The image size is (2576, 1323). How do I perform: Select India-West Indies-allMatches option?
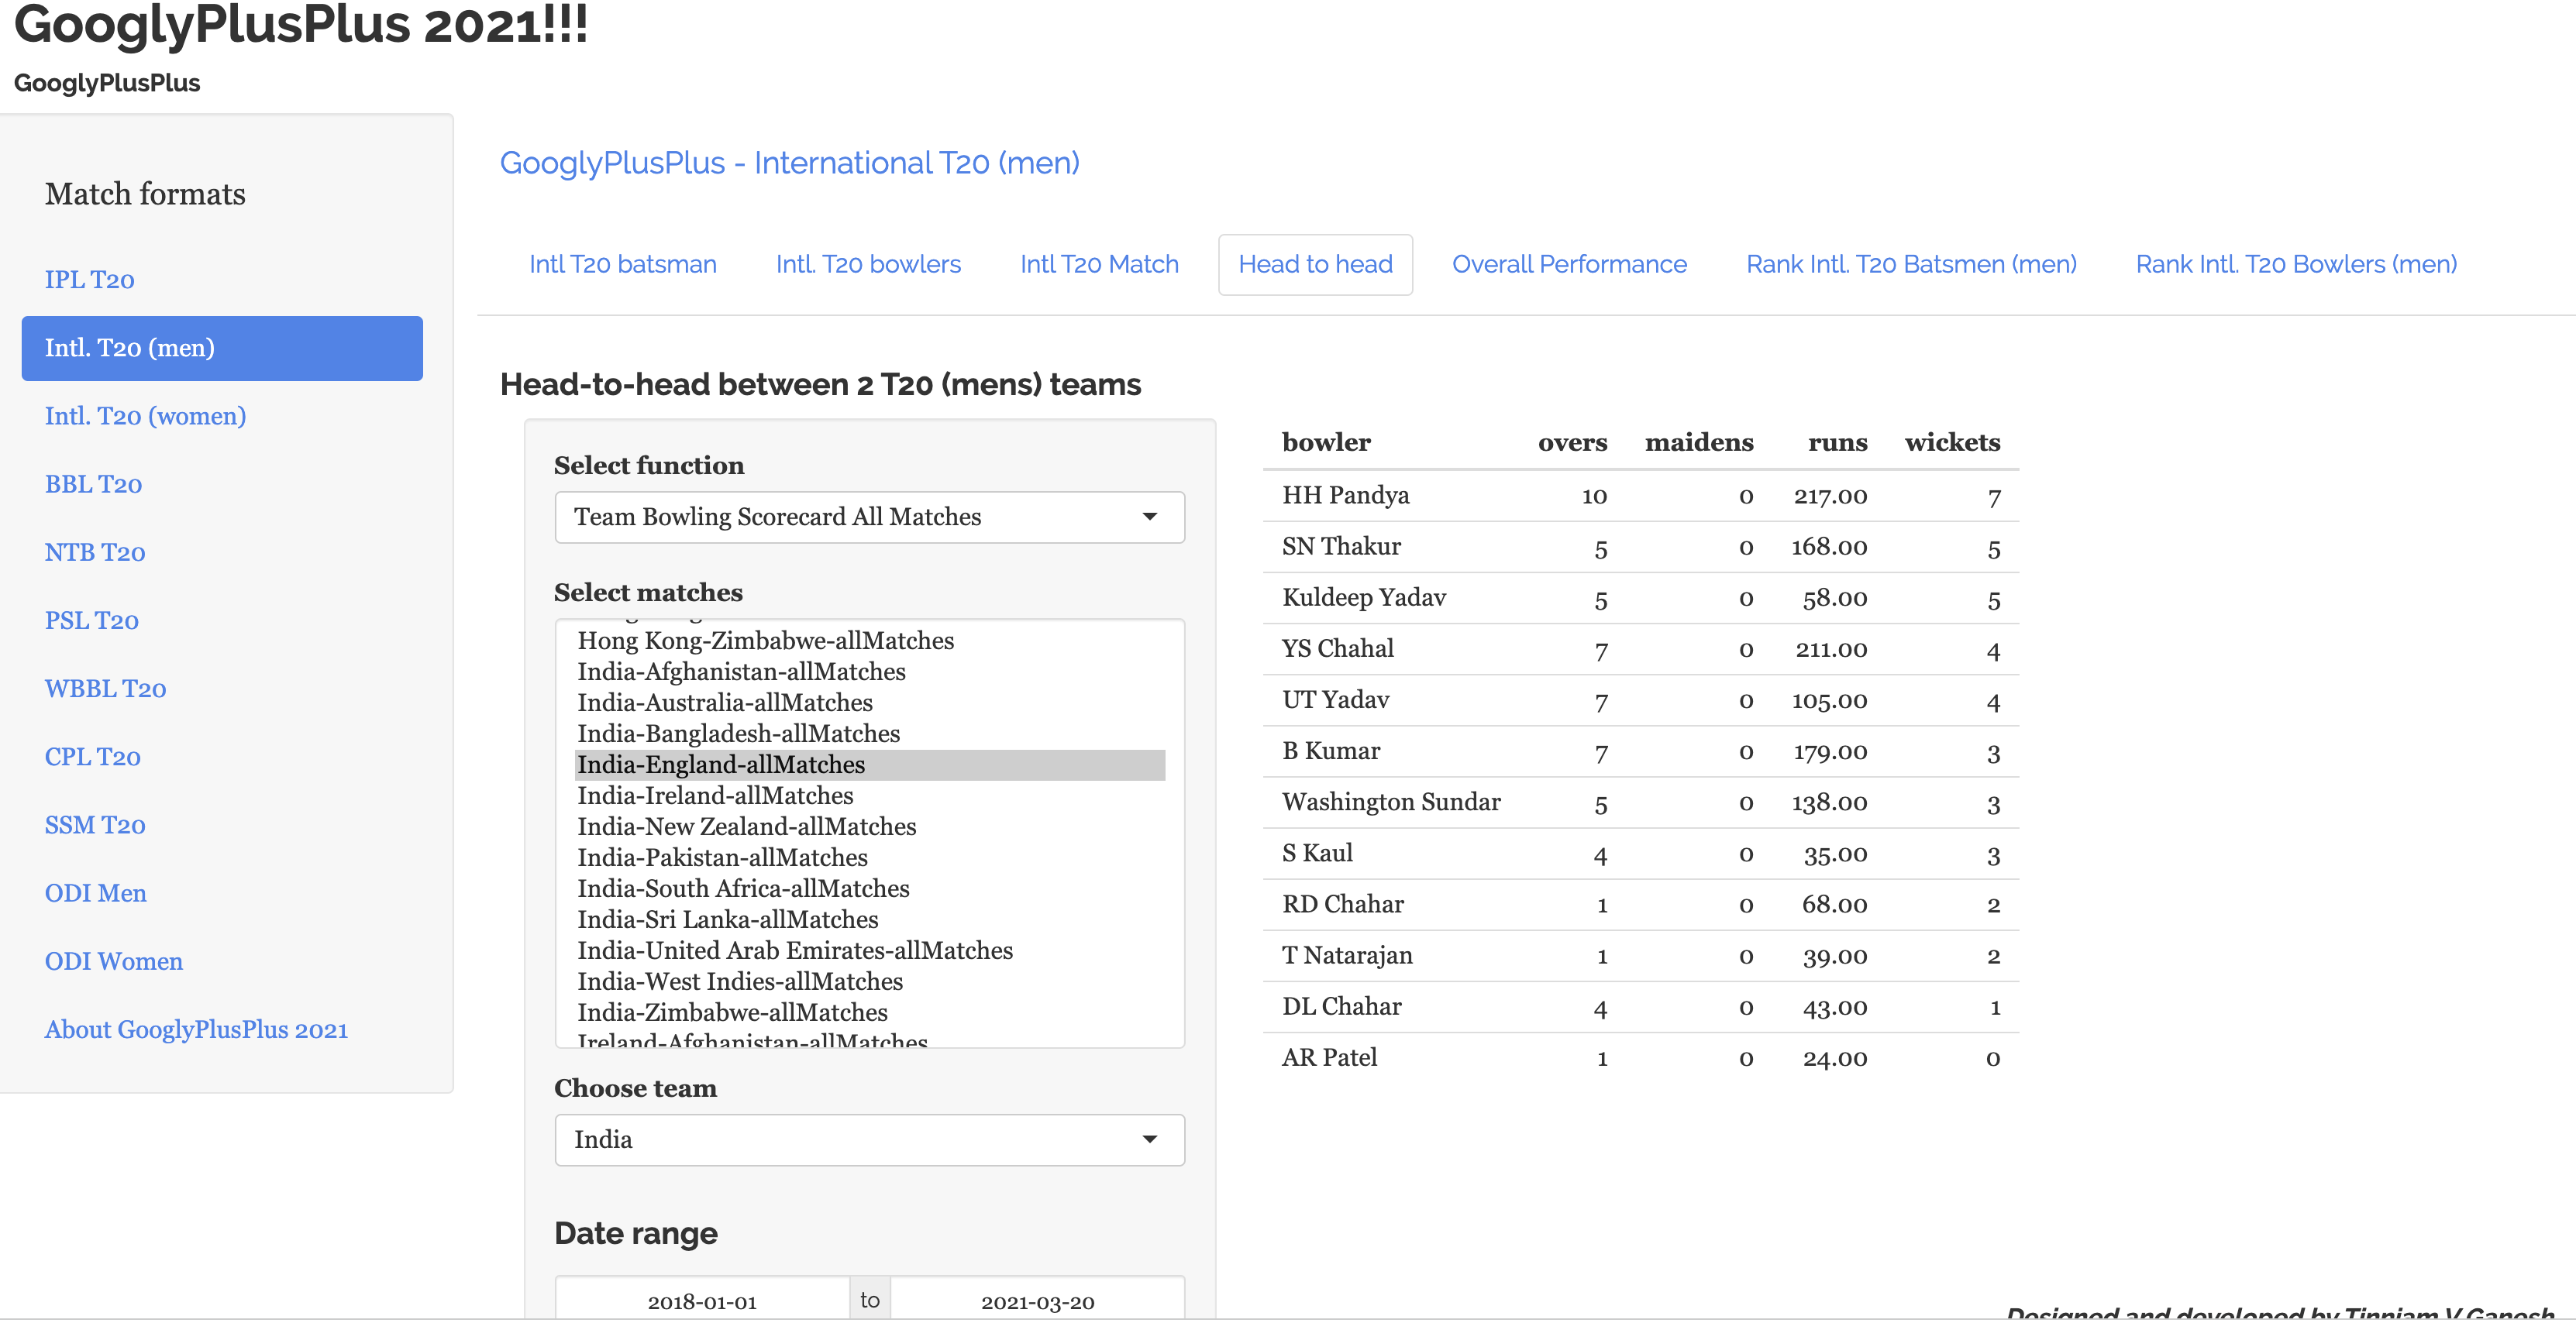[x=739, y=981]
